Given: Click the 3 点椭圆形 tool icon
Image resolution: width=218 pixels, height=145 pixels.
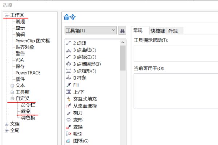Looking at the screenshot, I should click(x=69, y=64).
